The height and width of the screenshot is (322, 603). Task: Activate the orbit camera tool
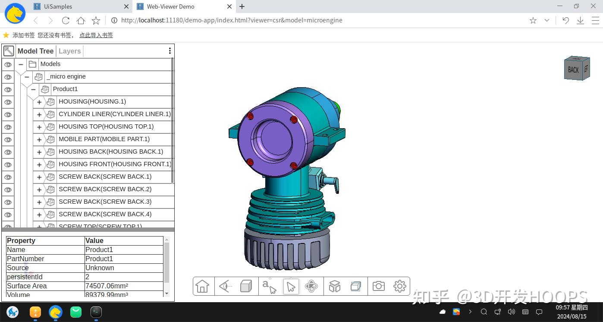point(311,286)
